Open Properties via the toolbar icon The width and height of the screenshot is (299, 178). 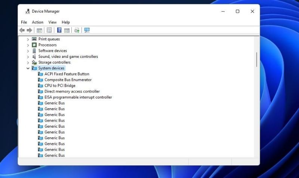point(49,30)
